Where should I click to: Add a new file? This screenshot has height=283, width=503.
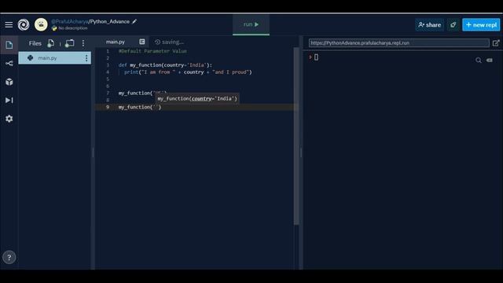pyautogui.click(x=50, y=43)
